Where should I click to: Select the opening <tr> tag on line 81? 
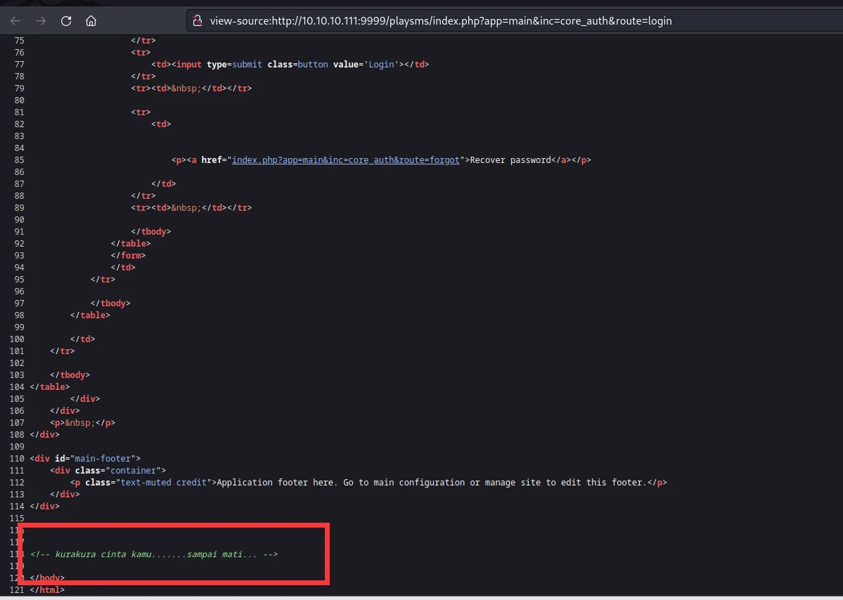pyautogui.click(x=141, y=112)
